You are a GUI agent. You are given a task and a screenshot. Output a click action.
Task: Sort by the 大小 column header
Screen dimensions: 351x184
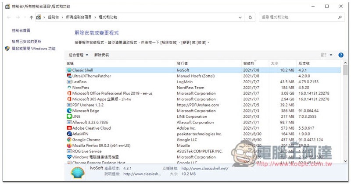pos(283,64)
